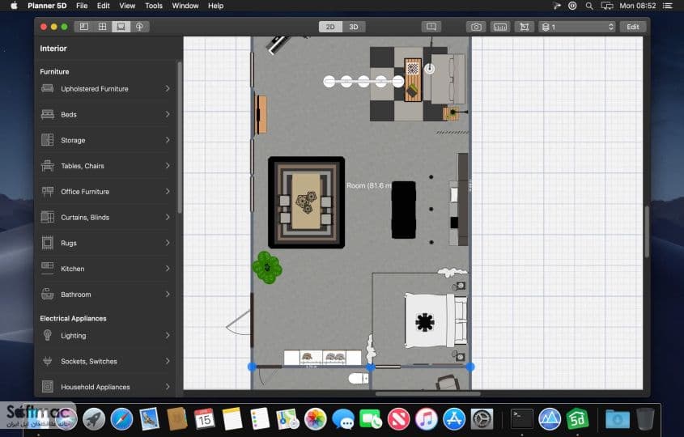Expand Household Appliances category
Screen dimensions: 684x437
click(x=105, y=388)
